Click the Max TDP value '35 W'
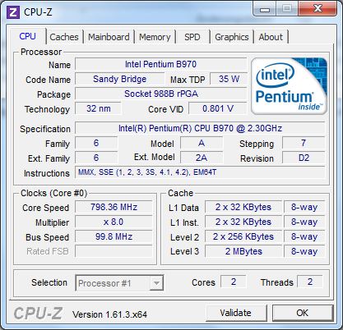 pyautogui.click(x=229, y=79)
